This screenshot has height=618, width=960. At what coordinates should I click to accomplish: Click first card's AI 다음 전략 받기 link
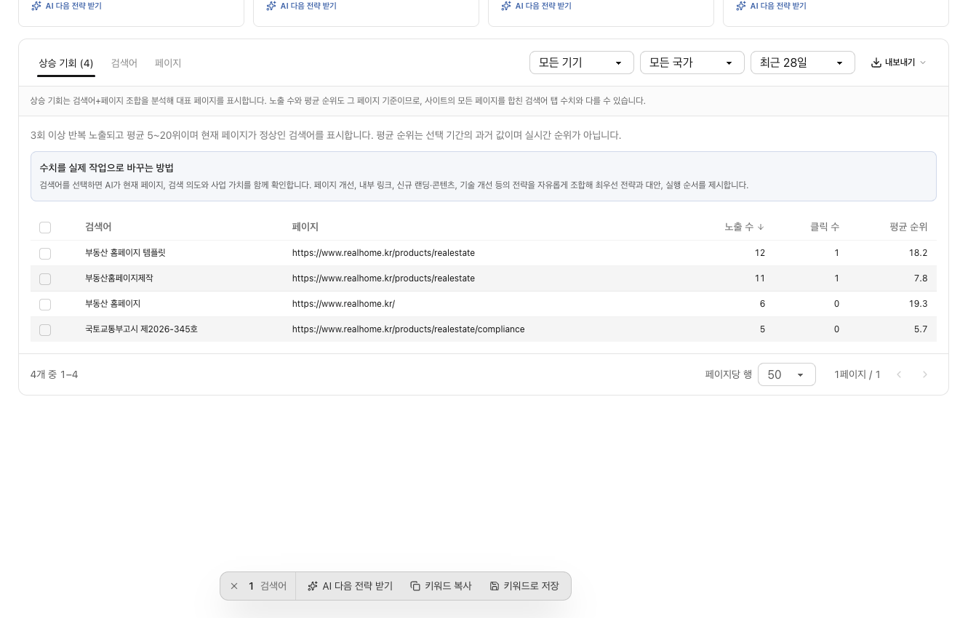coord(66,6)
